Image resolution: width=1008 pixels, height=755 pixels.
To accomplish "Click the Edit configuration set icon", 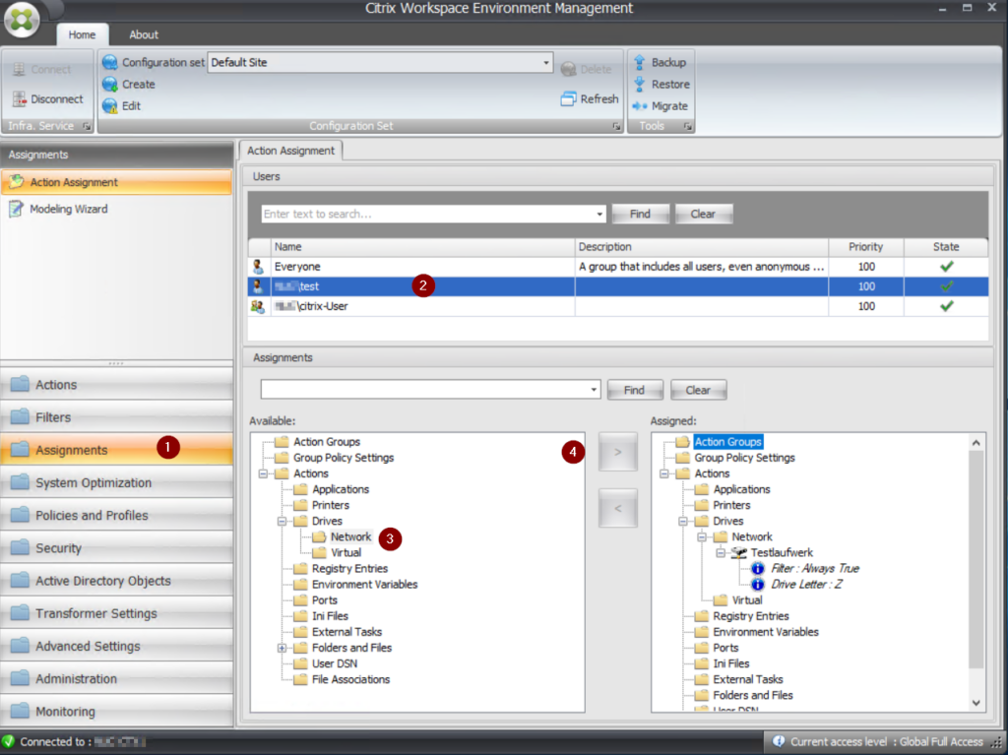I will [110, 106].
